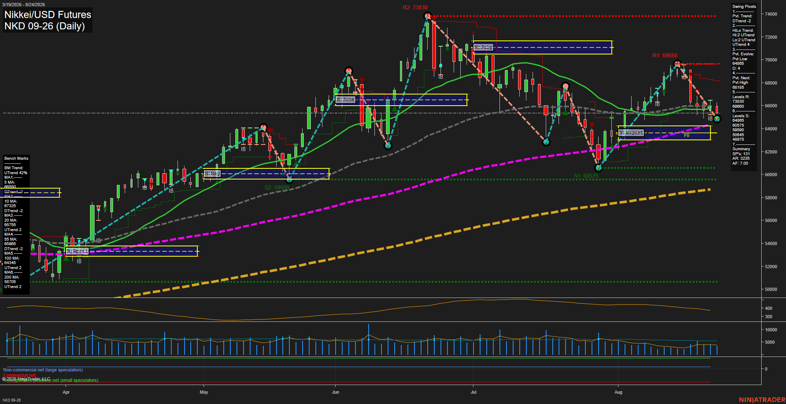Click the Pvt. Next Pvt High 68185 entry
The width and height of the screenshot is (786, 404).
pyautogui.click(x=741, y=83)
